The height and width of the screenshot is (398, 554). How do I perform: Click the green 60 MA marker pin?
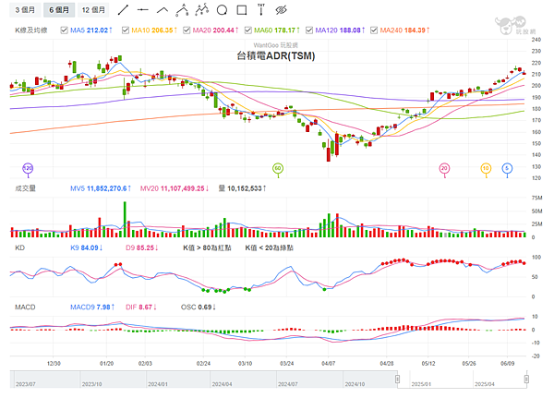point(278,169)
